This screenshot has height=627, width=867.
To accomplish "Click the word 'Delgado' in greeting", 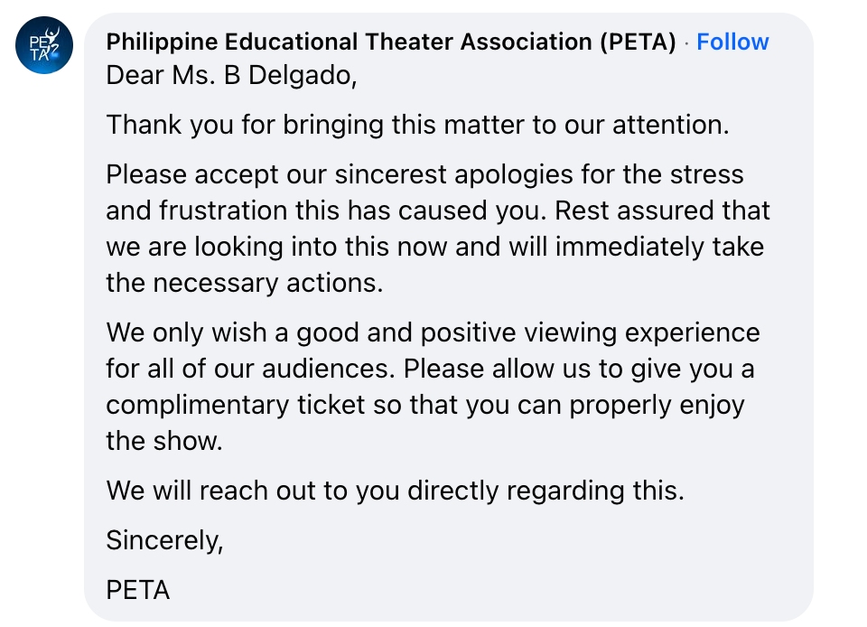I will 303,76.
